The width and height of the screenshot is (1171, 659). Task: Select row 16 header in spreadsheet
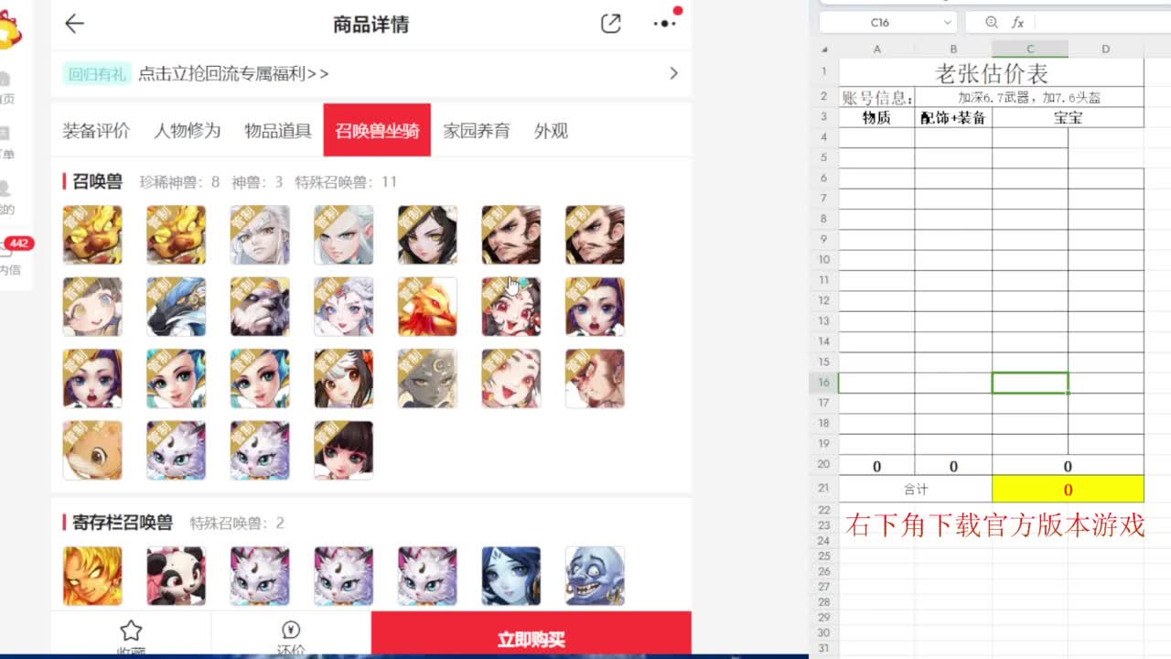(823, 383)
